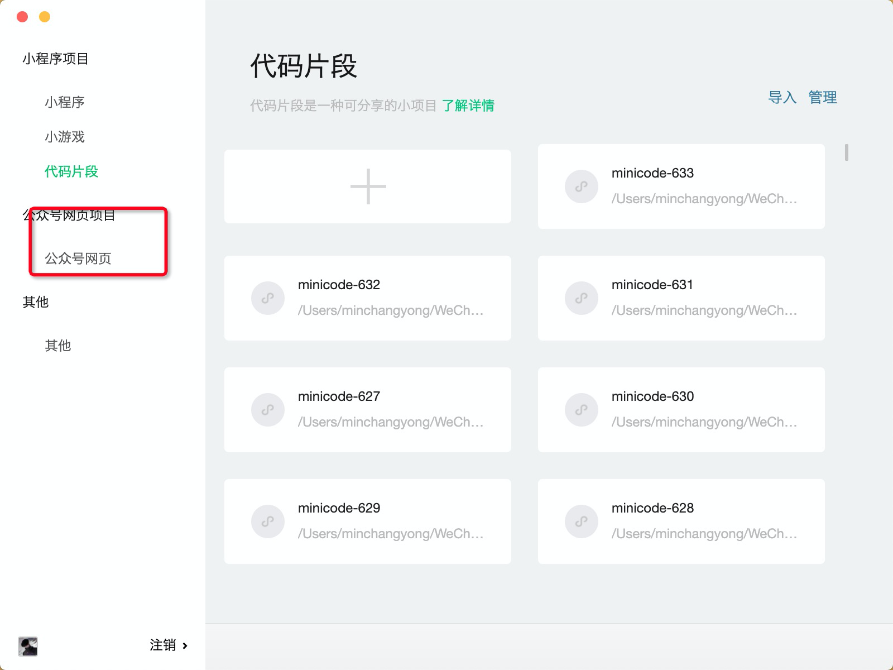This screenshot has height=670, width=893.
Task: Click the file path under minicode-631
Action: click(704, 310)
